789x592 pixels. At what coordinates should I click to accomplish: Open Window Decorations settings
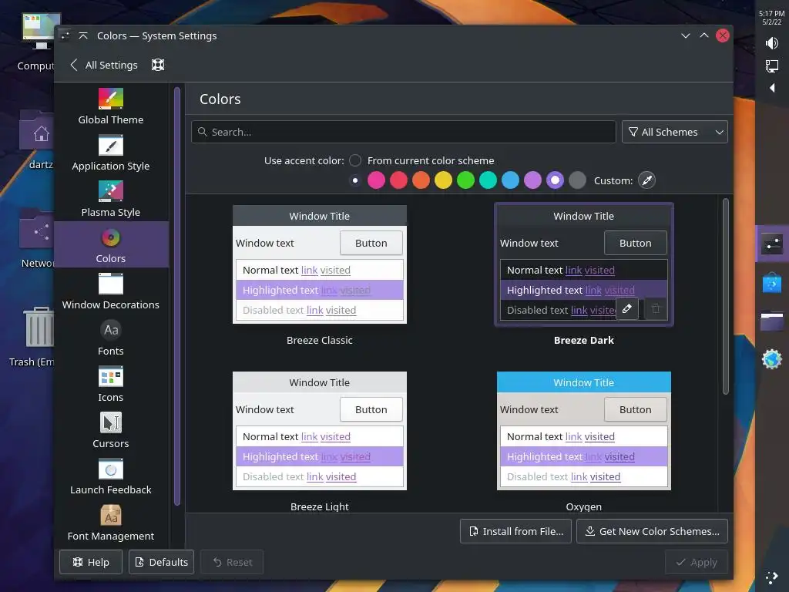(111, 291)
